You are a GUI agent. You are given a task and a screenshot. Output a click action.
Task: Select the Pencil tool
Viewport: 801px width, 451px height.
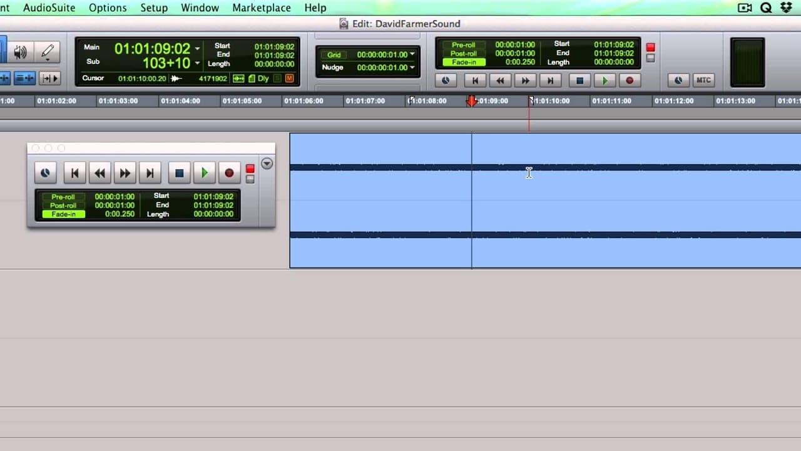(x=47, y=52)
